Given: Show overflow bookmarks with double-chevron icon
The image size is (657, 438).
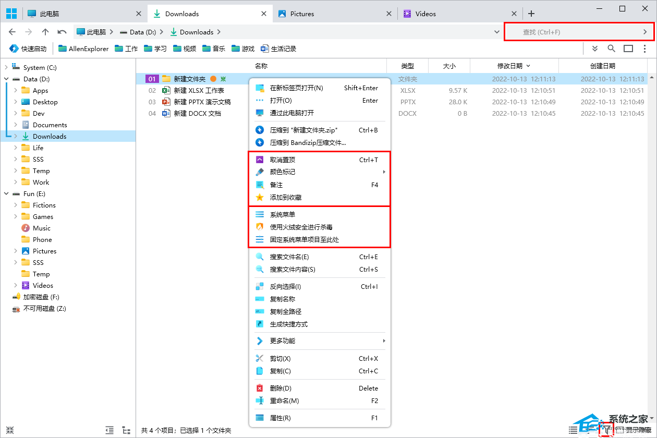Looking at the screenshot, I should click(x=595, y=48).
